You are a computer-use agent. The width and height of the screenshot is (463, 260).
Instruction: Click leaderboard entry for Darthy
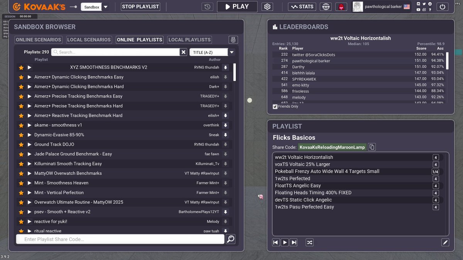pyautogui.click(x=359, y=67)
